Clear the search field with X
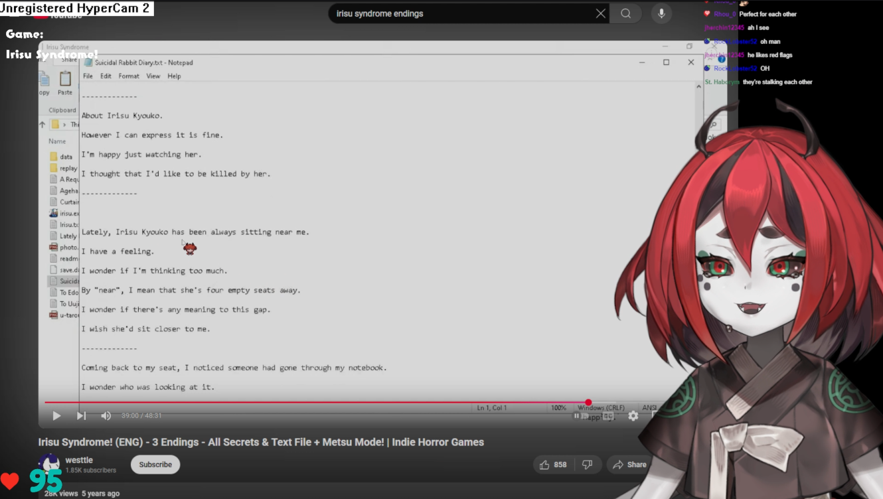The image size is (883, 499). 600,13
